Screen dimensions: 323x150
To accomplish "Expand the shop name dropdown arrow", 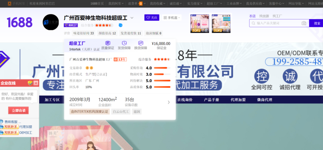I will coord(132,18).
